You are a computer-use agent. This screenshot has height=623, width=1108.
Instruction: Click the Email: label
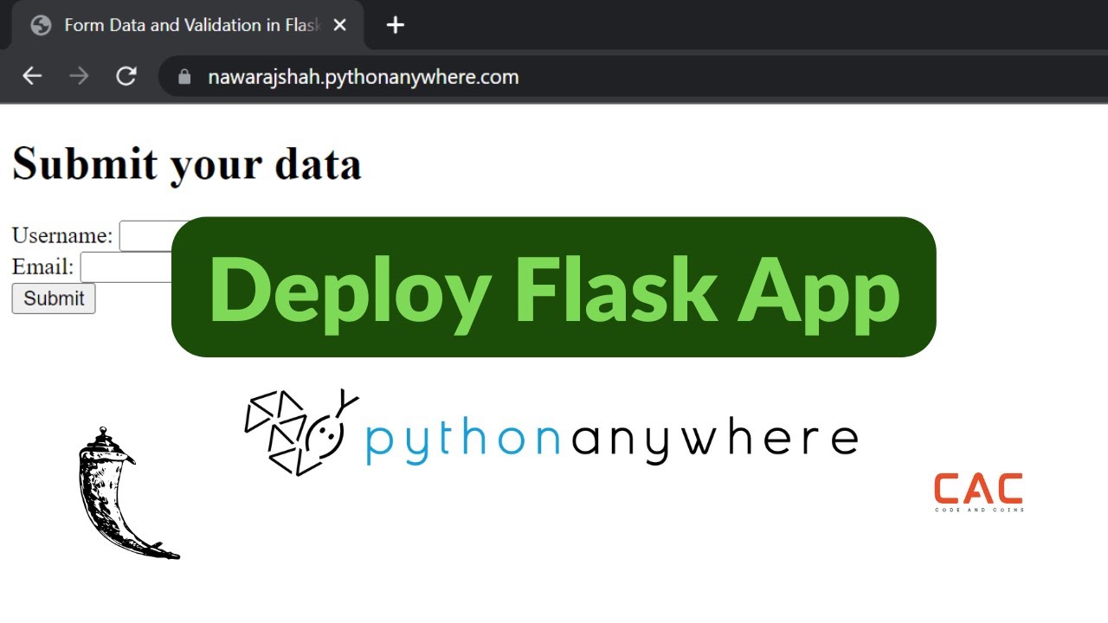[x=42, y=267]
